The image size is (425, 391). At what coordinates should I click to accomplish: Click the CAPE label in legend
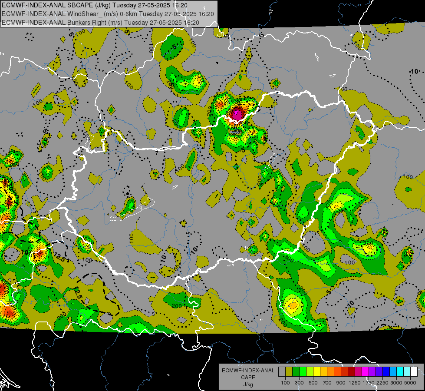click(248, 378)
